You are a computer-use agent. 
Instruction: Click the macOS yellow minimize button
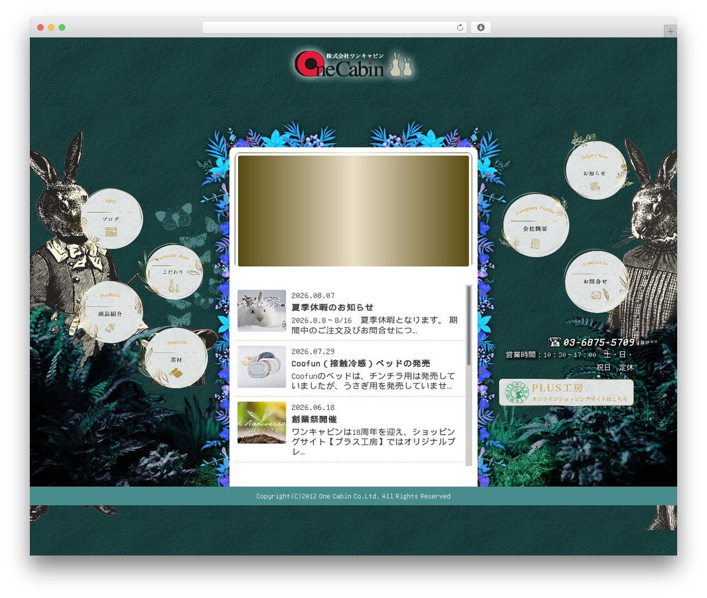[x=51, y=28]
